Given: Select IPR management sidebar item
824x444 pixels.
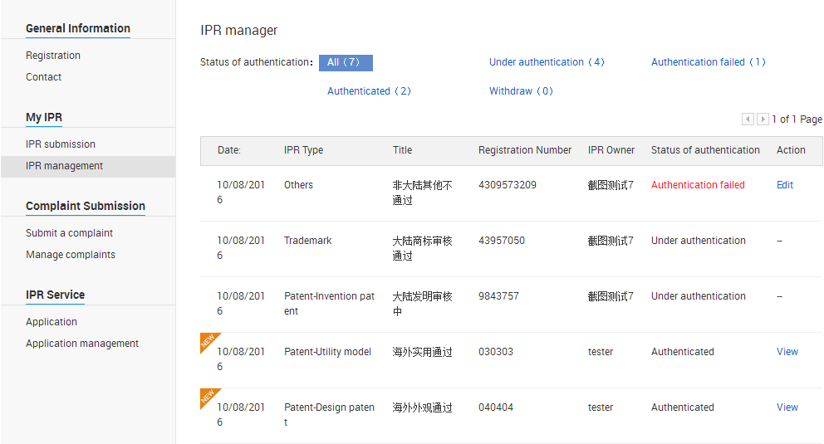Looking at the screenshot, I should (88, 166).
